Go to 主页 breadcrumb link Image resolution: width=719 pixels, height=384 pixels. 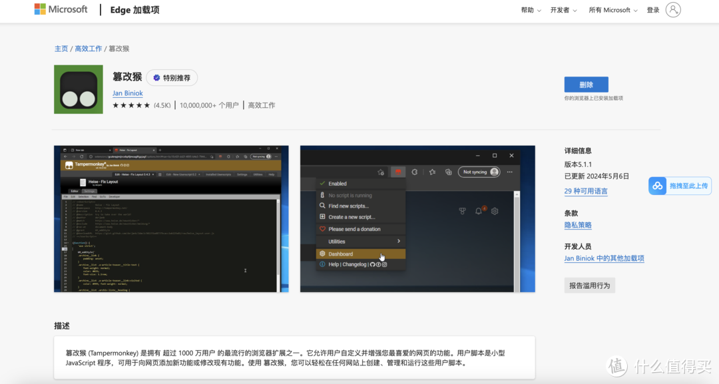coord(61,49)
